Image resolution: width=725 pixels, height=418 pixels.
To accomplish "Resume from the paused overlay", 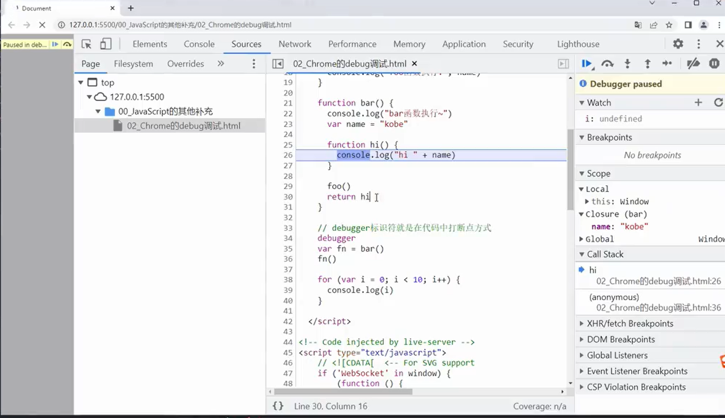I will [55, 44].
